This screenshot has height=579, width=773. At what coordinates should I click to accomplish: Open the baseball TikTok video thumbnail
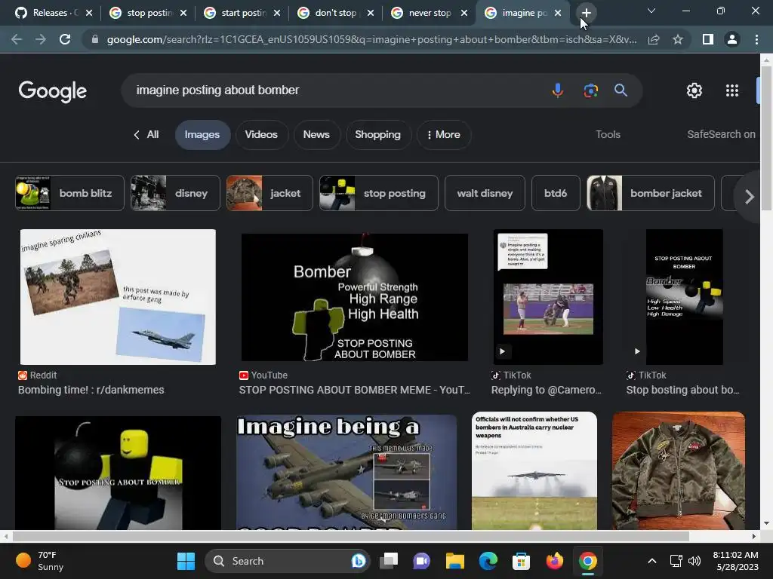548,297
